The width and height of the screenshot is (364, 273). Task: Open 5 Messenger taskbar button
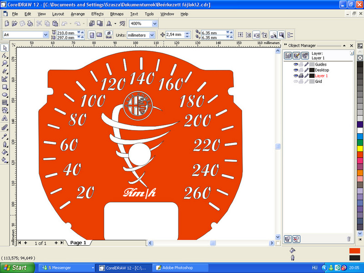(x=66, y=268)
